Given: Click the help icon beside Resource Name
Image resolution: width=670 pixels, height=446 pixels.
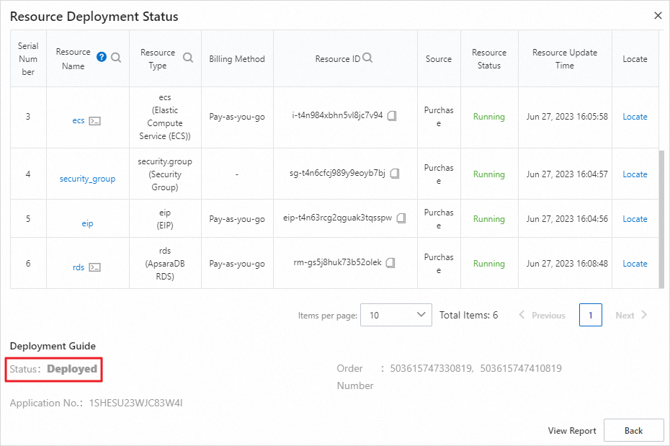Looking at the screenshot, I should pyautogui.click(x=102, y=57).
